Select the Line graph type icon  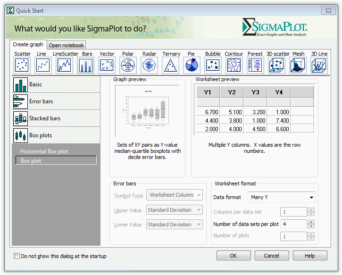point(43,65)
